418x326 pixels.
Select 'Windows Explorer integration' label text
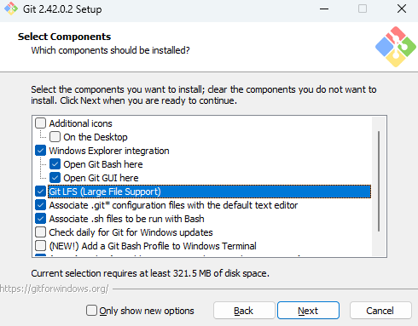[109, 151]
